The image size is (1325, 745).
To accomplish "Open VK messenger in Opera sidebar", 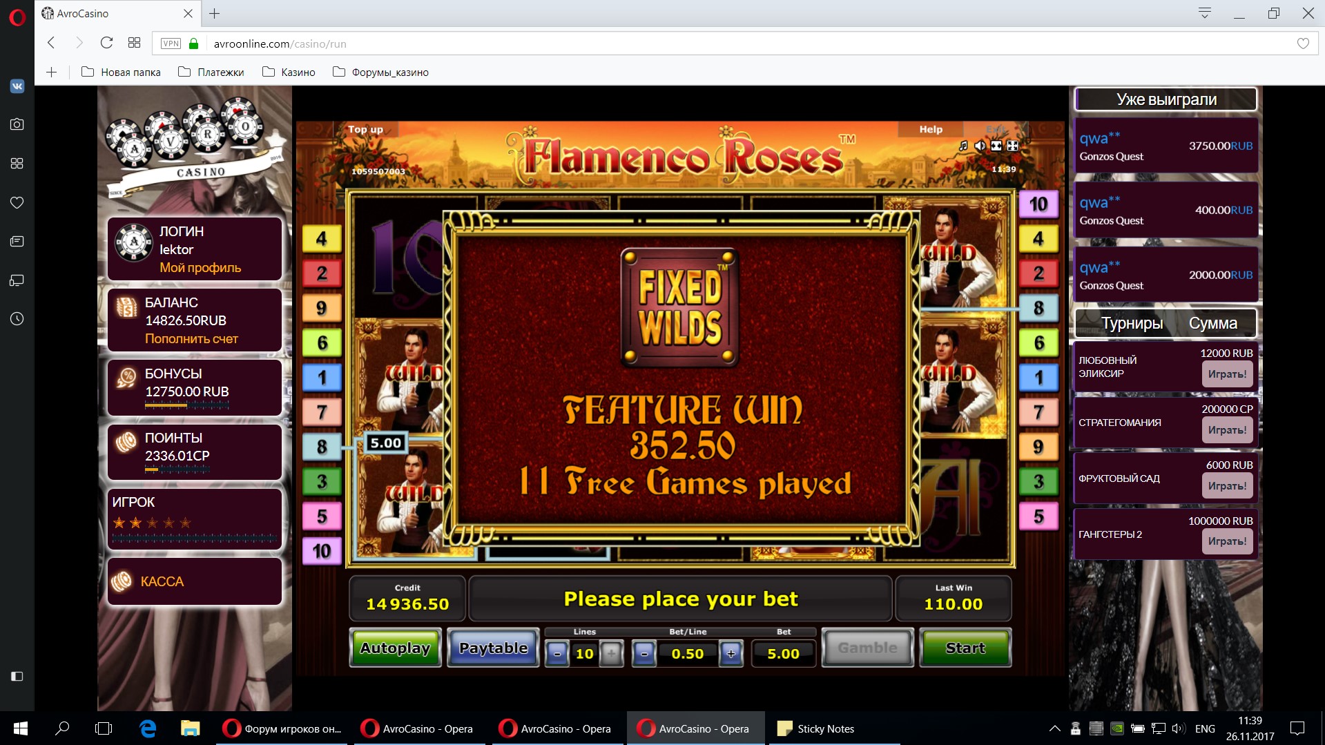I will pyautogui.click(x=17, y=86).
